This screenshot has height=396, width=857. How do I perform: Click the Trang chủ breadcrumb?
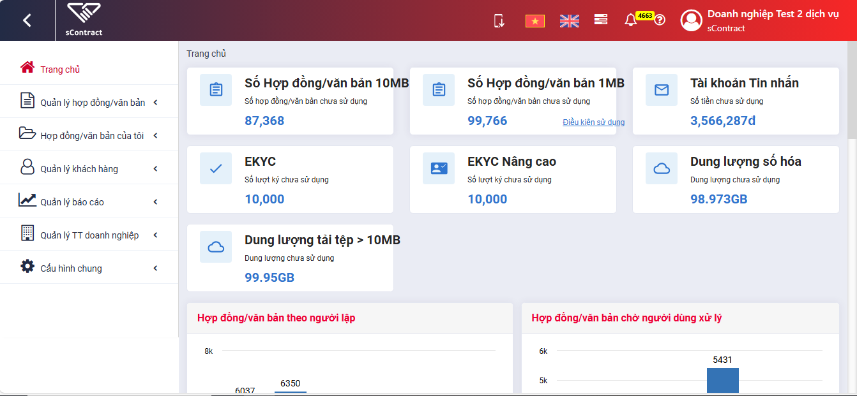206,54
